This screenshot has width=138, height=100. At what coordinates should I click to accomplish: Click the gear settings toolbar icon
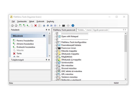(68, 26)
